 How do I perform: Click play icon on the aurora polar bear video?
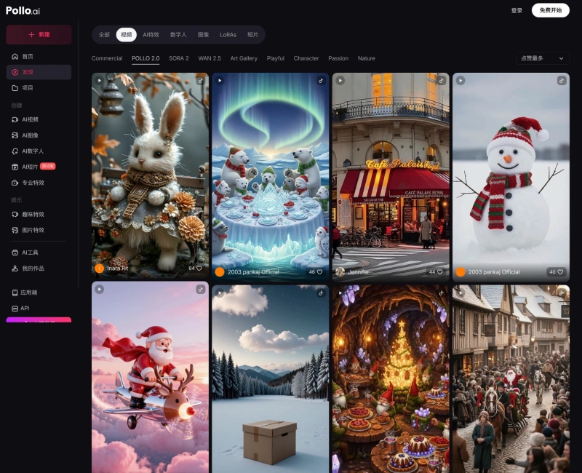220,81
